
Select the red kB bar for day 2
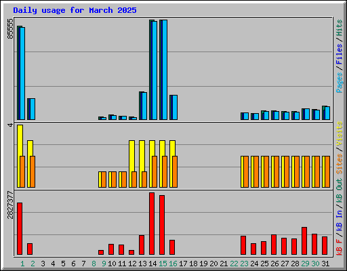point(30,249)
